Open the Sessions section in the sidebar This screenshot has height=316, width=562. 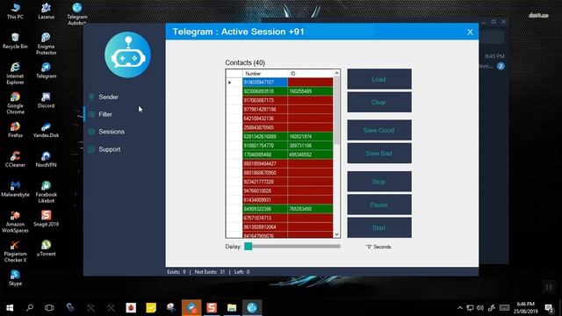(x=112, y=132)
